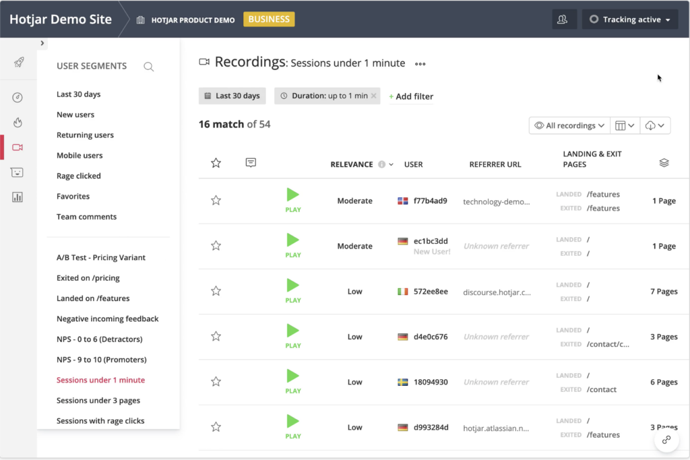
Task: Open the All recordings dropdown
Action: pyautogui.click(x=569, y=126)
